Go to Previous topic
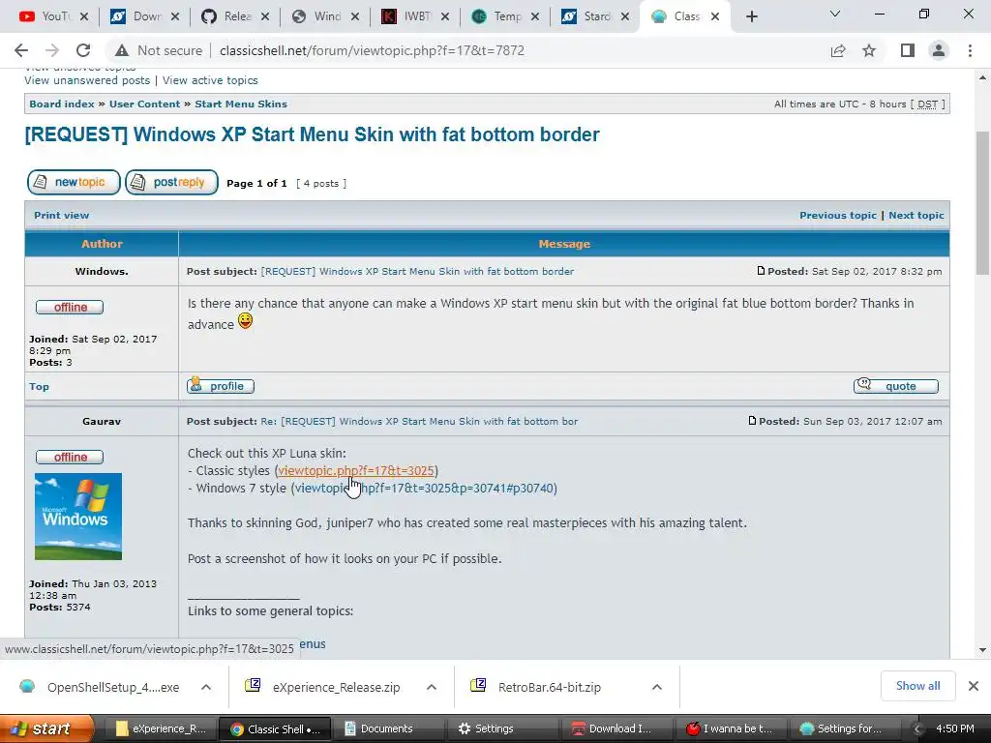This screenshot has height=743, width=991. tap(838, 215)
